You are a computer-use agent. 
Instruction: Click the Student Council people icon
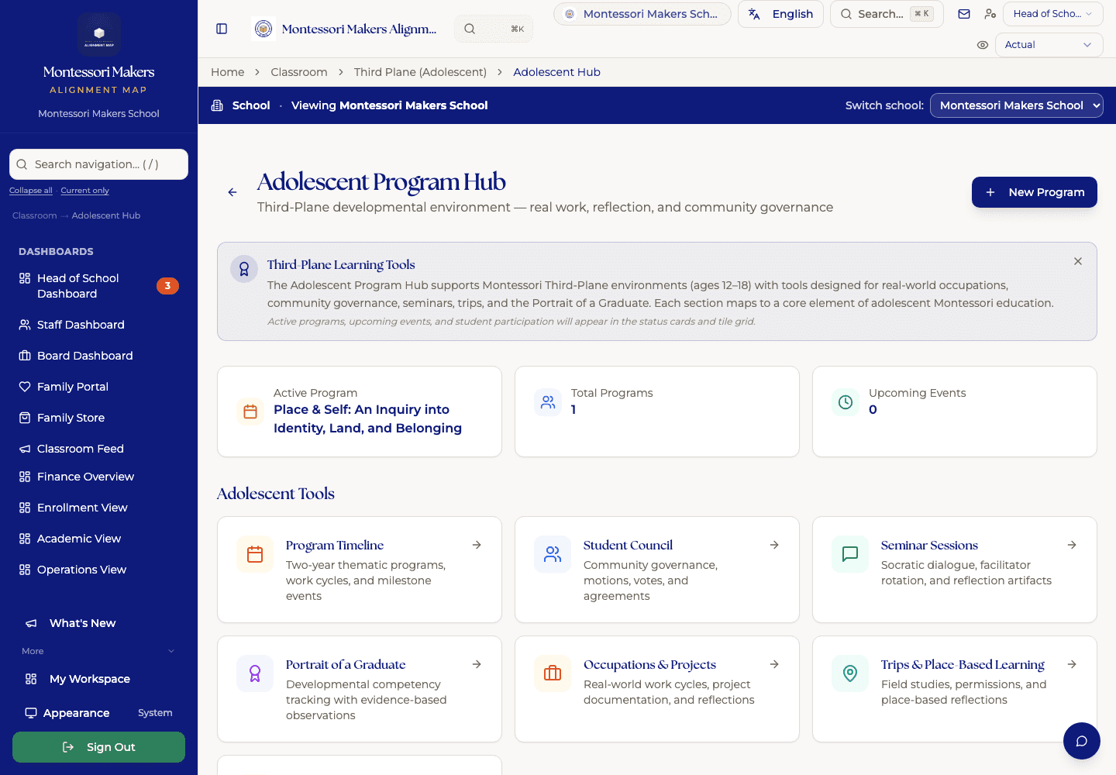tap(553, 554)
